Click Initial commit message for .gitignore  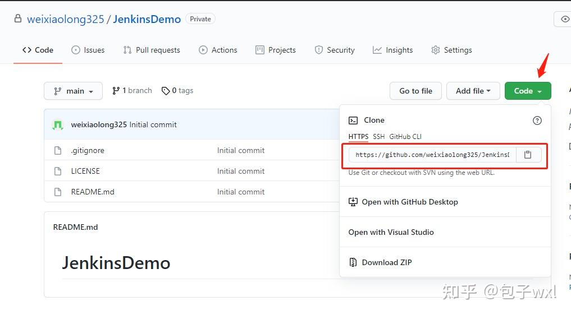[x=241, y=150]
